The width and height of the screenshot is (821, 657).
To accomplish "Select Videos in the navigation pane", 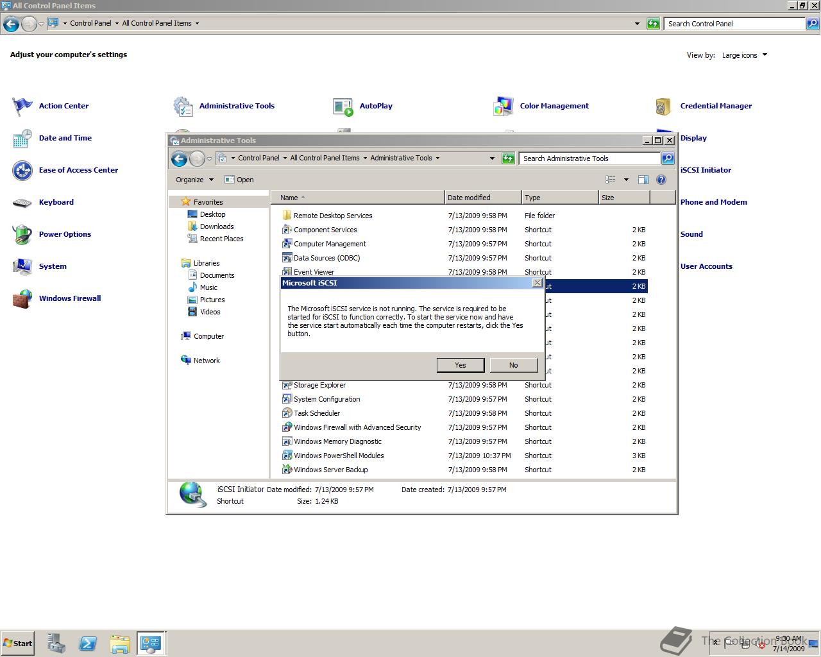I will point(210,312).
